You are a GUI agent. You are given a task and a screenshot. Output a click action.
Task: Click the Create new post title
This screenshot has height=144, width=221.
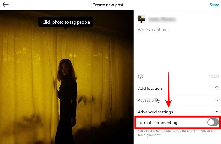coord(108,5)
